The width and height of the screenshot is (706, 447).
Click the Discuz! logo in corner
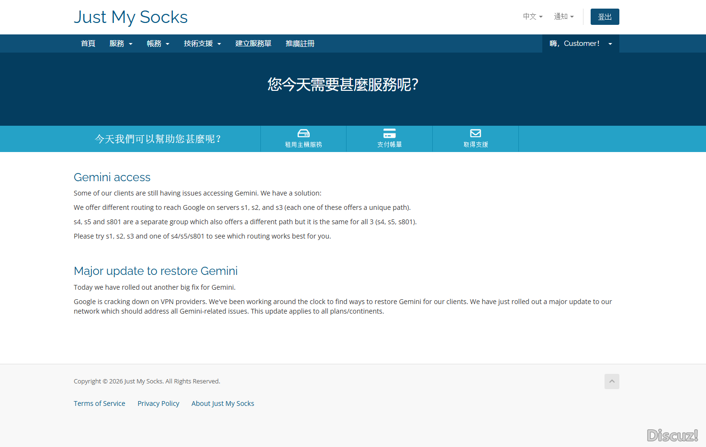[x=672, y=435]
